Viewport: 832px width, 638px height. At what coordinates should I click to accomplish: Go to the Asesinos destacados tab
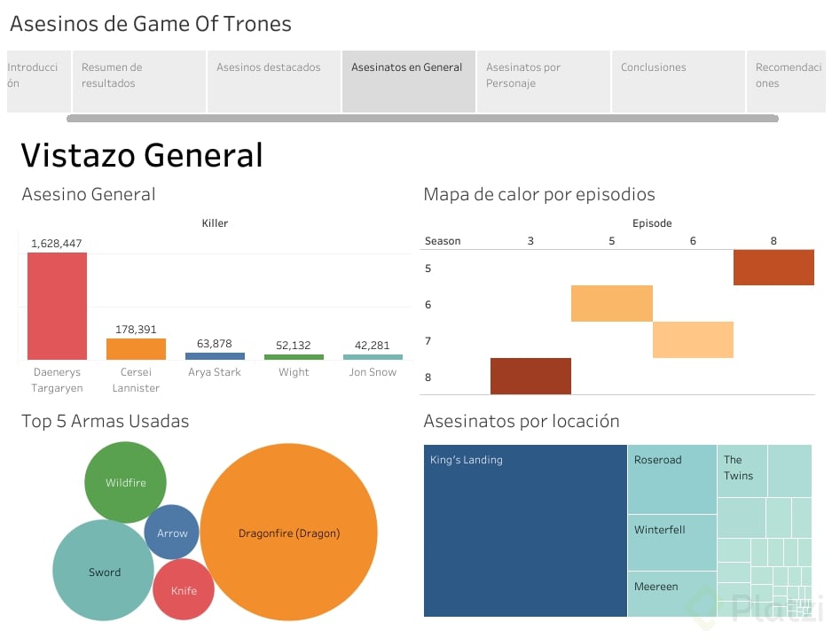(x=273, y=81)
